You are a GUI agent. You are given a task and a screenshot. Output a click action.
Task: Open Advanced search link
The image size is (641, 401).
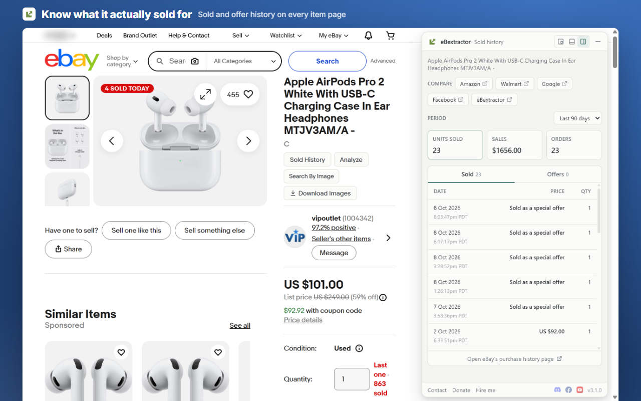[383, 61]
